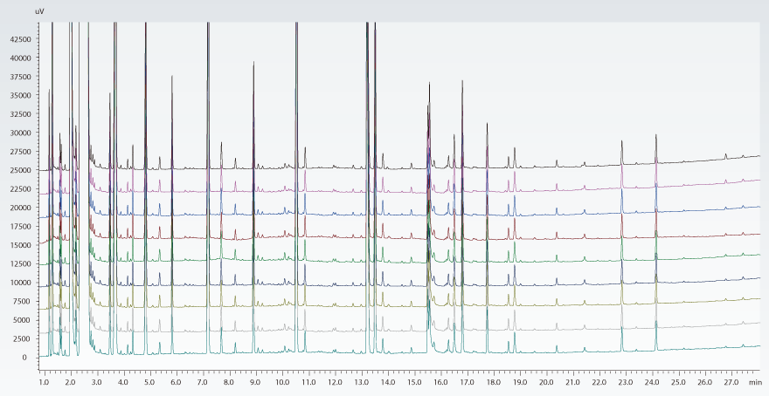Click the black peak apex near 8.9 min
The image size is (769, 396).
tap(253, 63)
